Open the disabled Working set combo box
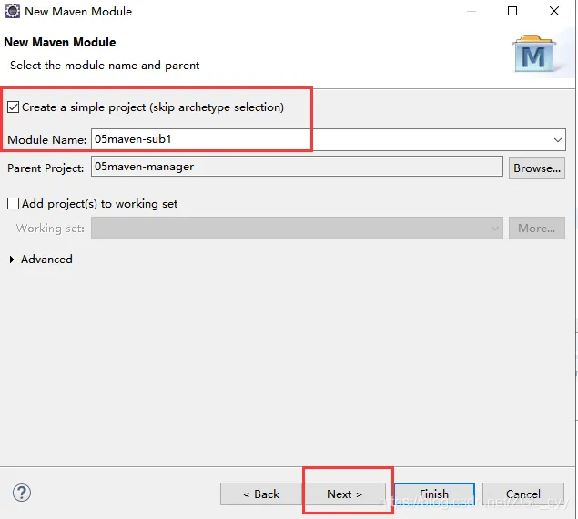Viewport: 578px width, 519px height. click(x=297, y=229)
